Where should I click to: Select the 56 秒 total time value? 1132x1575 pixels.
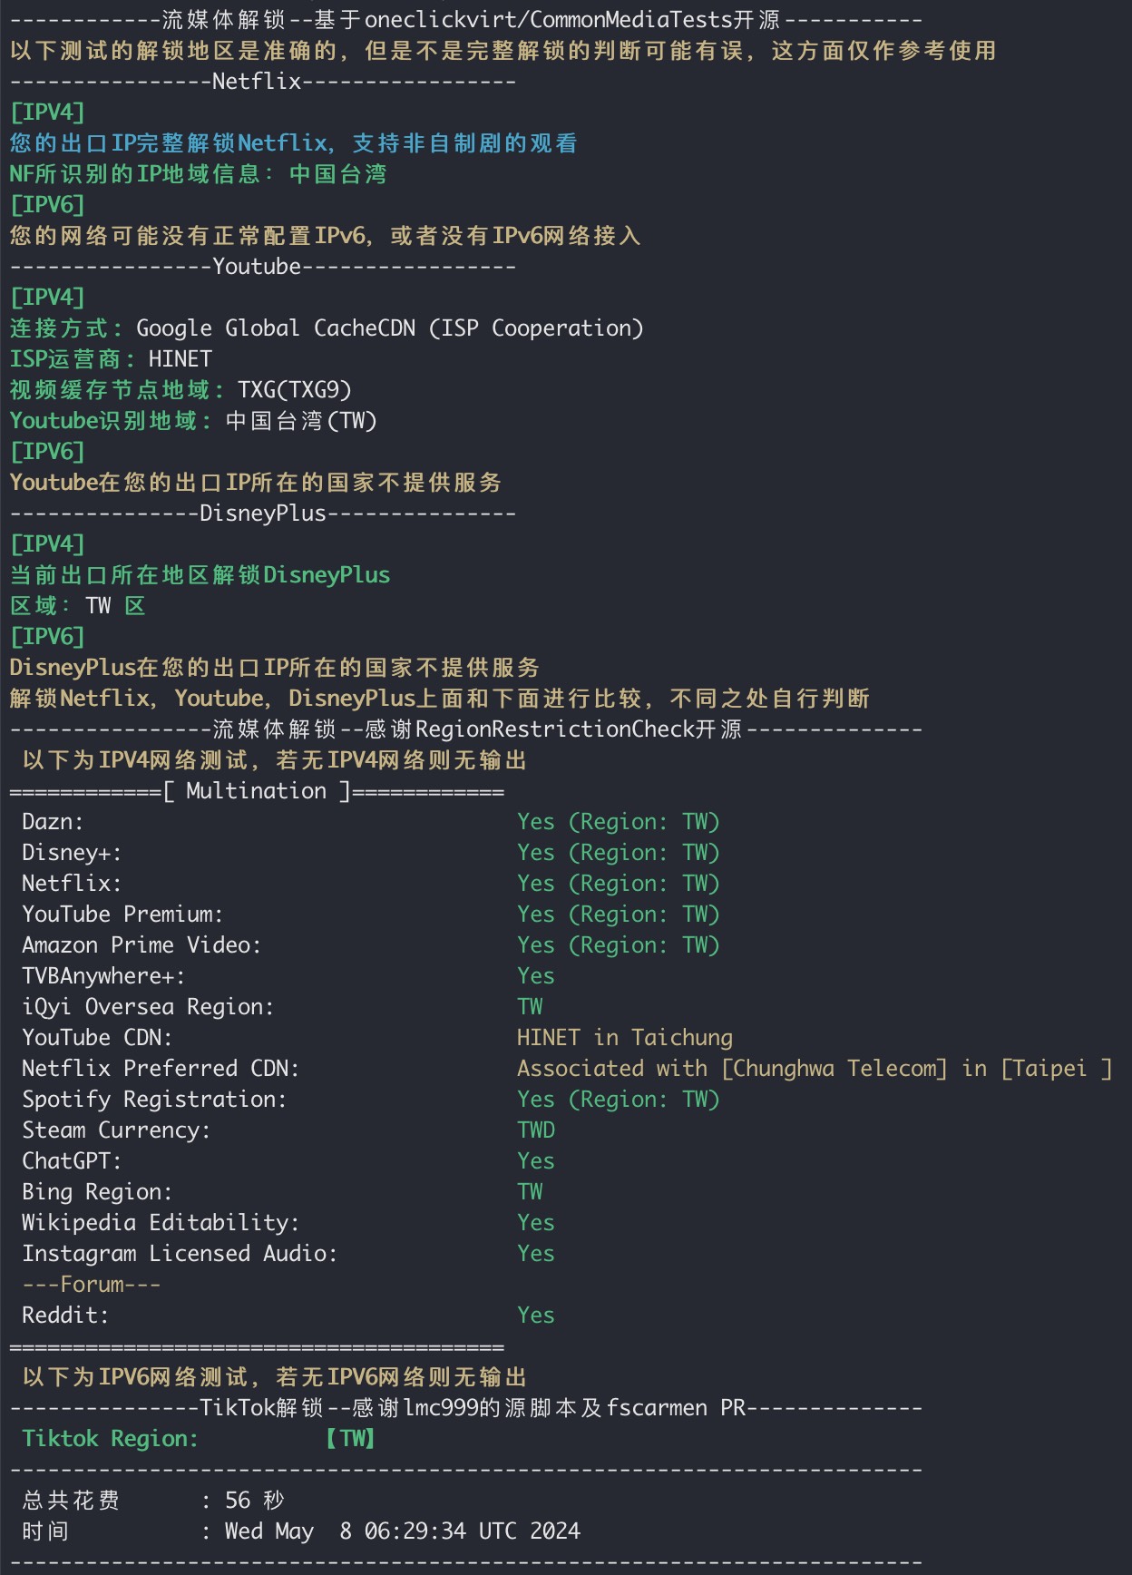click(255, 1501)
